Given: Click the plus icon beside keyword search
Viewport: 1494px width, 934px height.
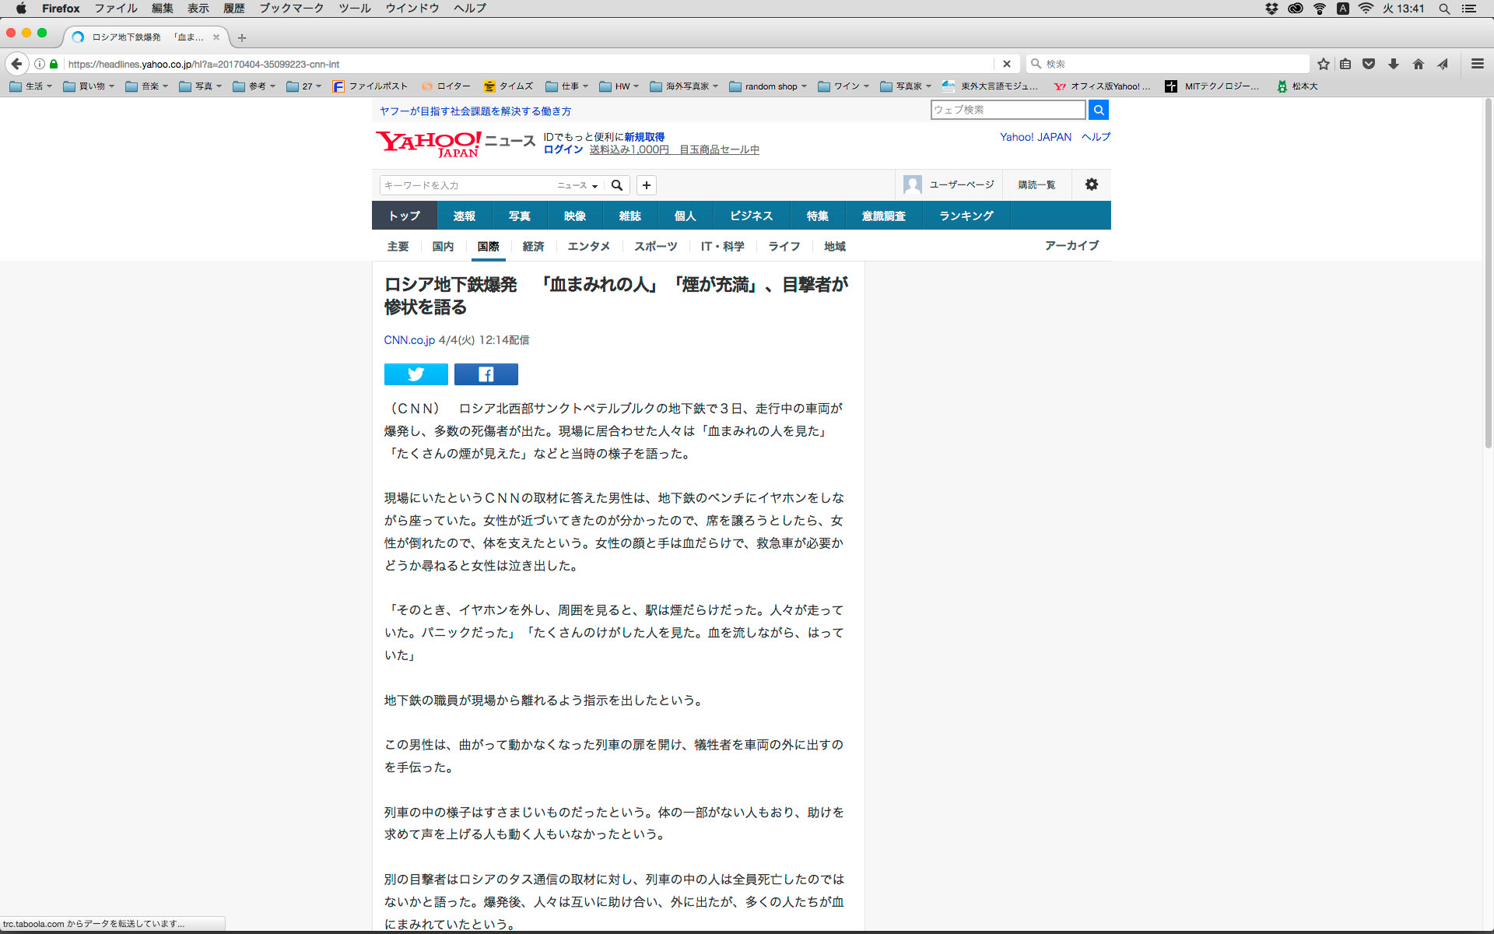Looking at the screenshot, I should coord(646,185).
